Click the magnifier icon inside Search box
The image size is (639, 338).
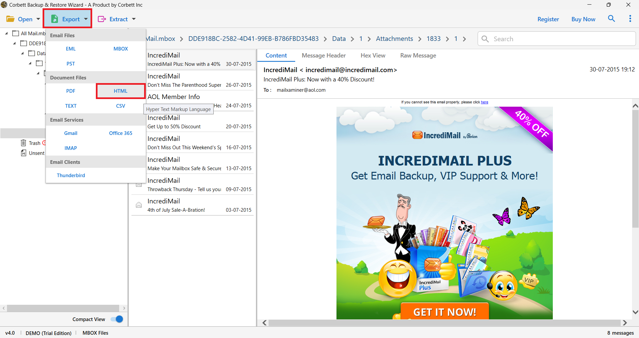[x=485, y=39]
